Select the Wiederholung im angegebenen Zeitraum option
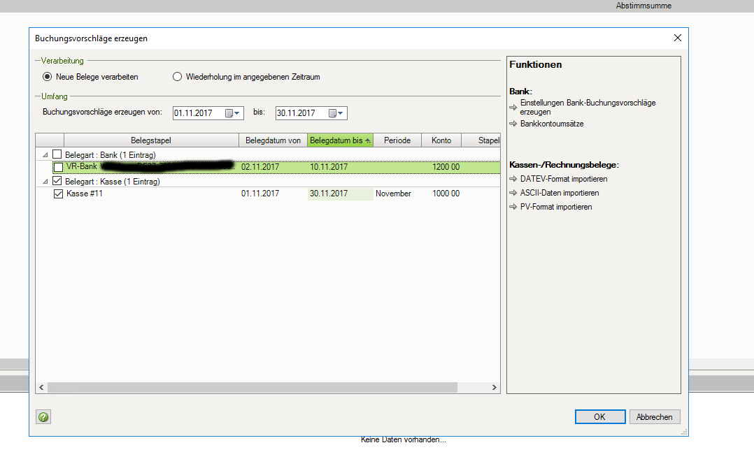 [178, 77]
